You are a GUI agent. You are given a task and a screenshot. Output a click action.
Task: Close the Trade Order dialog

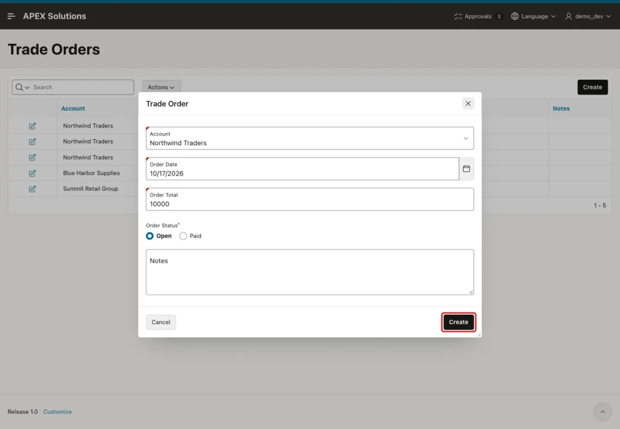468,103
